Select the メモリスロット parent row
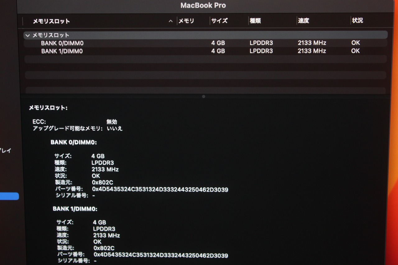Image resolution: width=398 pixels, height=265 pixels. click(206, 35)
